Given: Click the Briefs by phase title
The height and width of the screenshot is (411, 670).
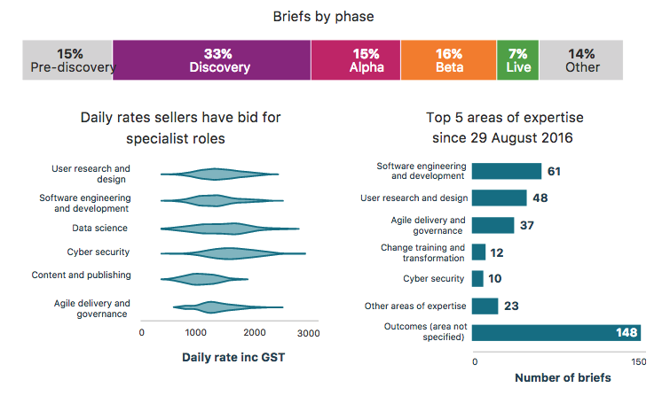Looking at the screenshot, I should (334, 16).
